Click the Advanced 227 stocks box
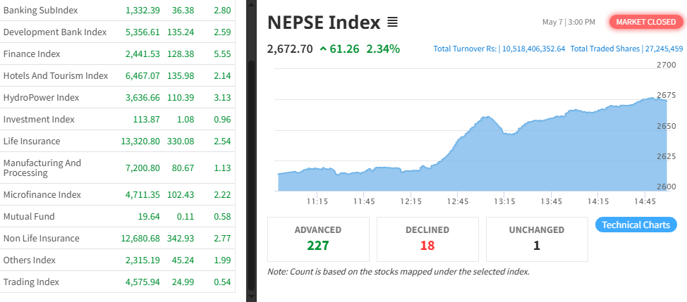Image resolution: width=687 pixels, height=302 pixels. pos(318,238)
